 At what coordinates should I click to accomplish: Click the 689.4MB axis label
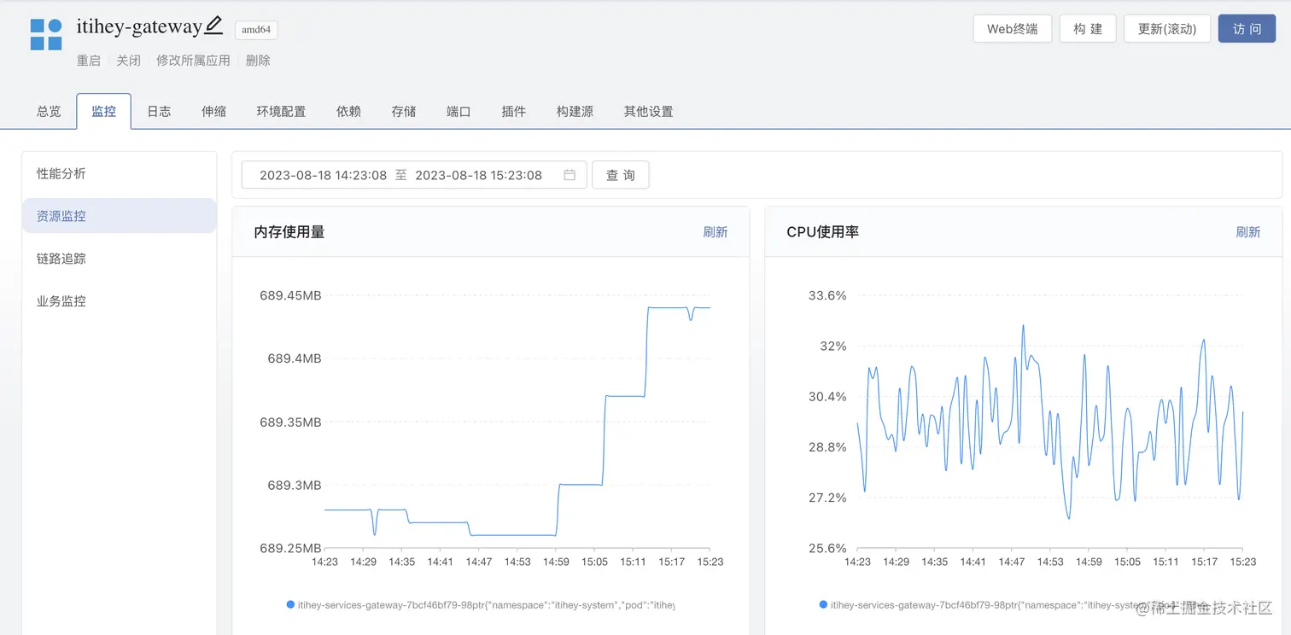295,358
